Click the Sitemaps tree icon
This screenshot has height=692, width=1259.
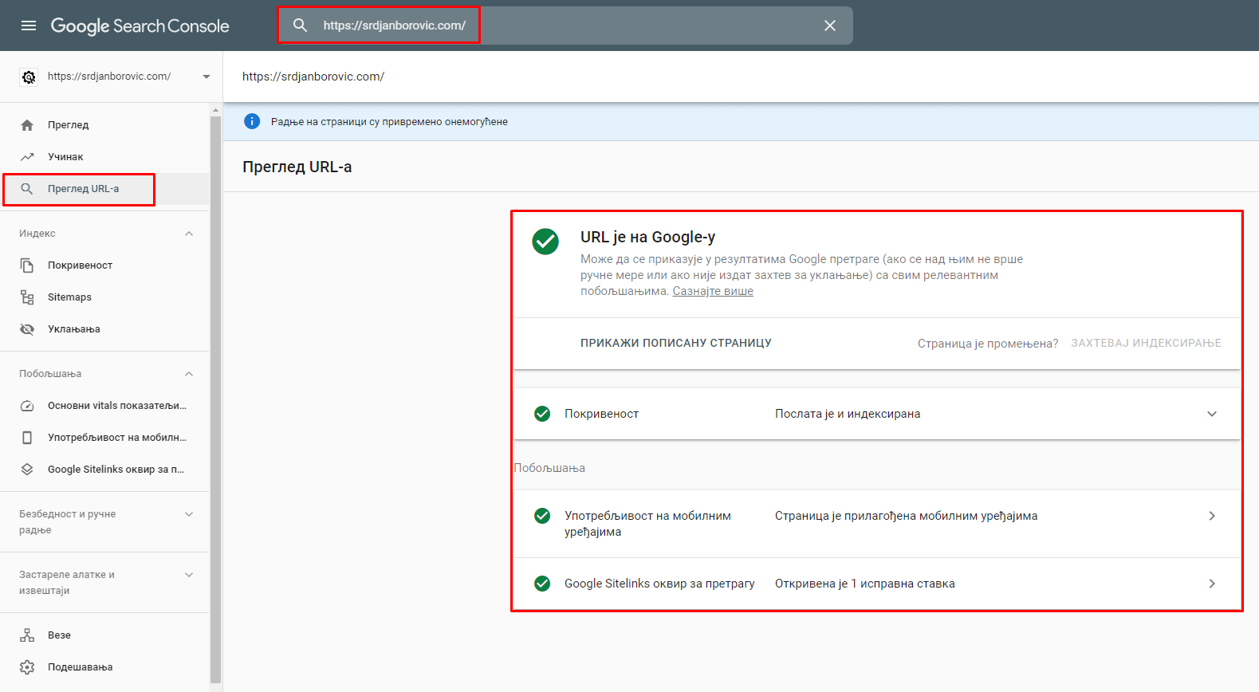[x=27, y=297]
